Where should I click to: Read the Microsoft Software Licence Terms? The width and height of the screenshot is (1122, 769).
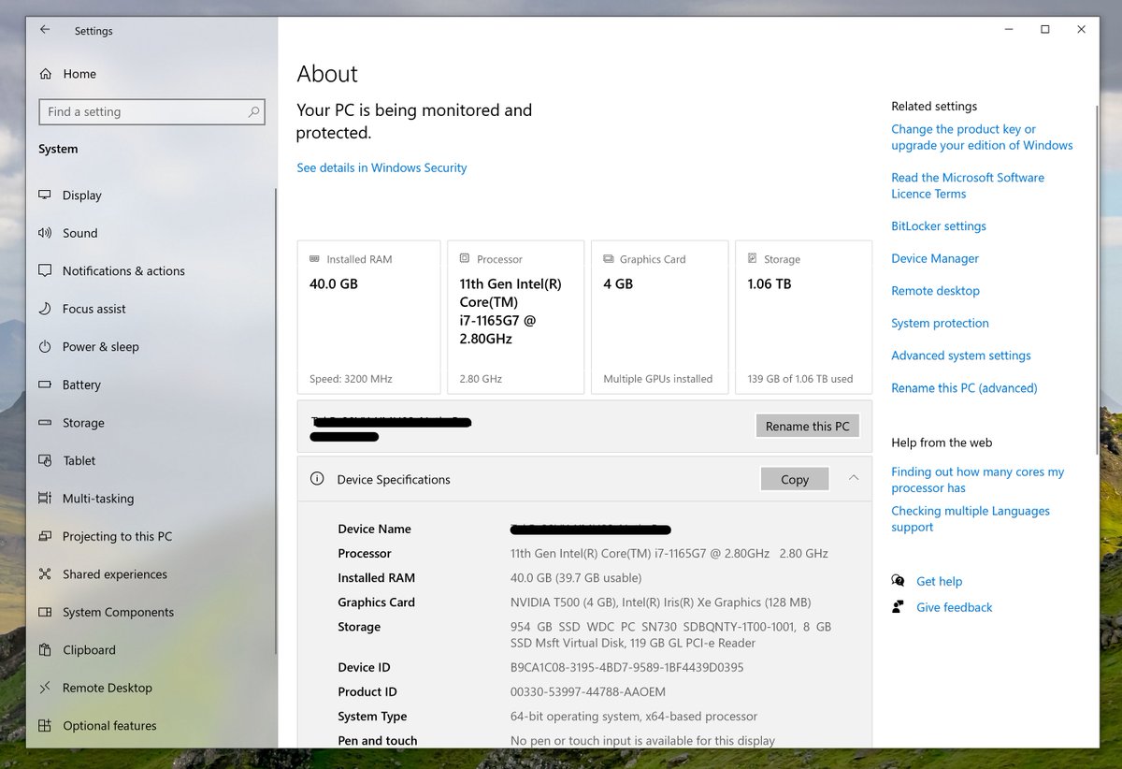click(x=968, y=185)
